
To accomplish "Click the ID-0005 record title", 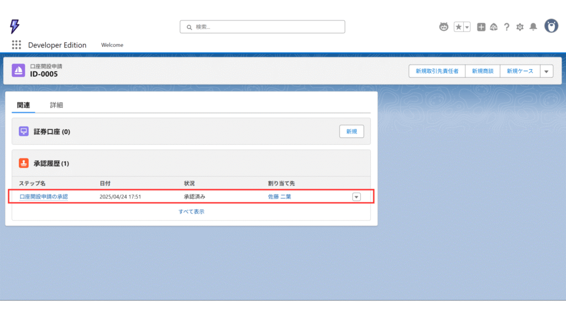I will pos(44,74).
